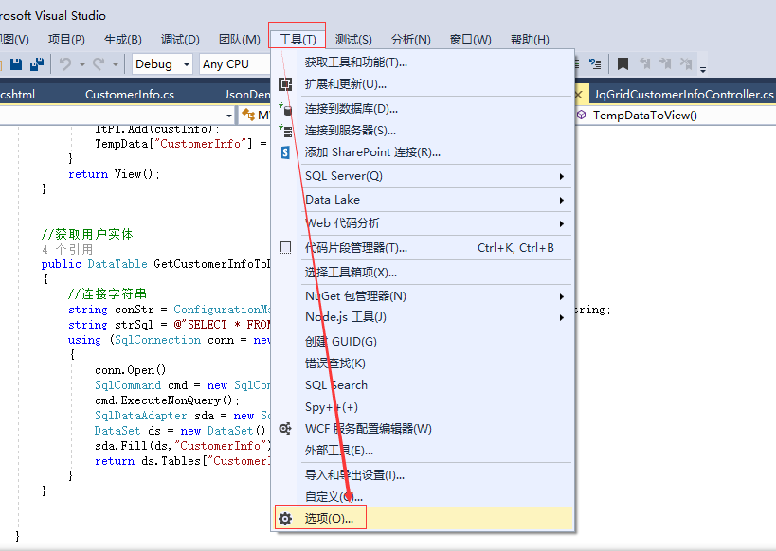Open the 调试(D) menu
The image size is (776, 551).
pos(180,39)
